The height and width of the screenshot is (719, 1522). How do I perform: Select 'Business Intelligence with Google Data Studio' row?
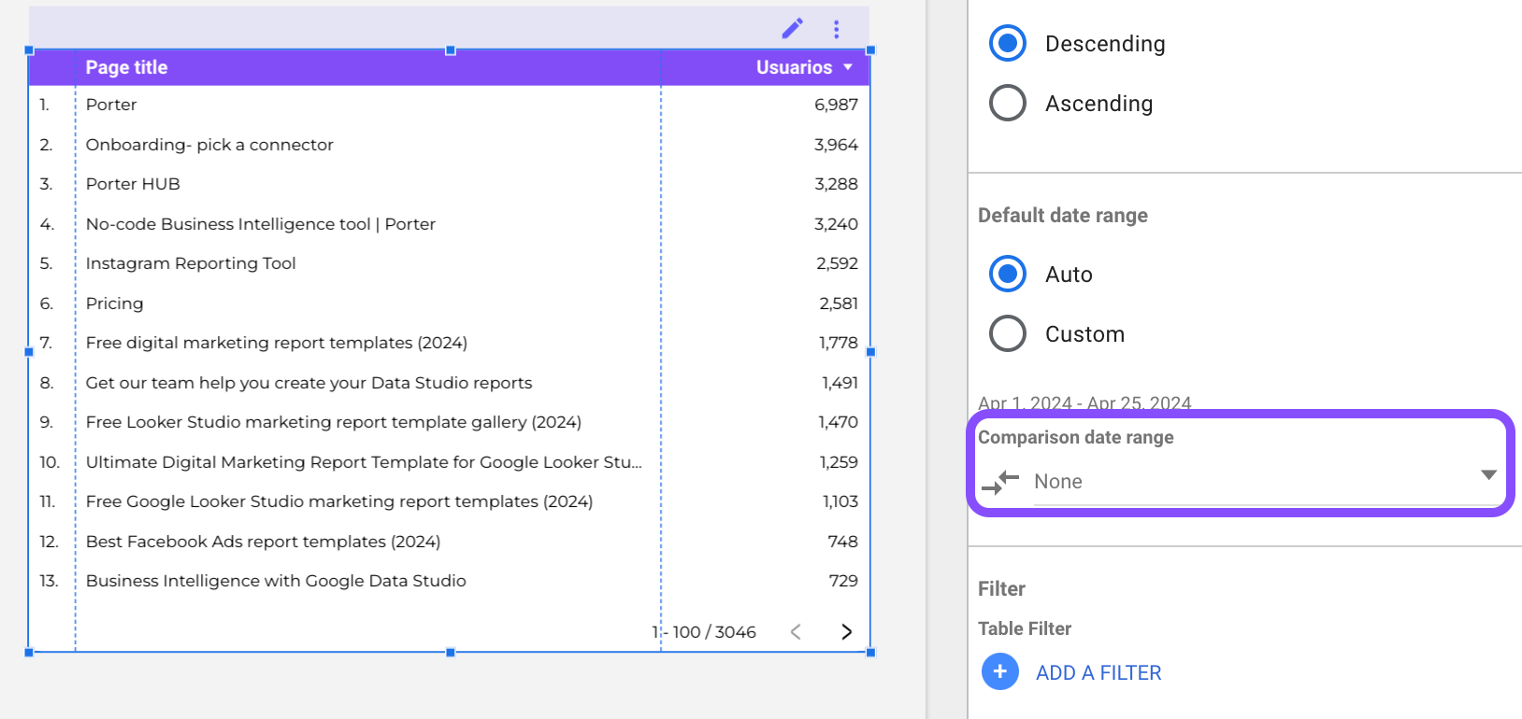pyautogui.click(x=276, y=581)
